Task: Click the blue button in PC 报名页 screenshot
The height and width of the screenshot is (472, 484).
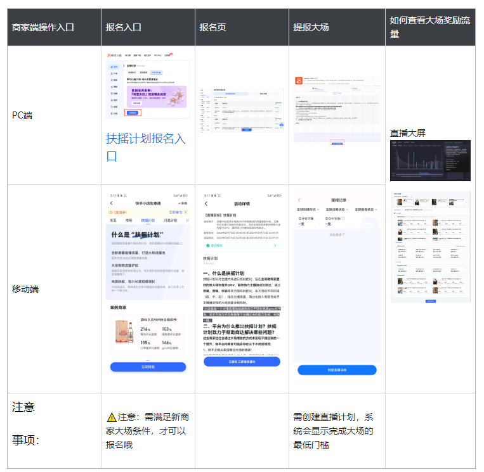Action: tap(246, 130)
